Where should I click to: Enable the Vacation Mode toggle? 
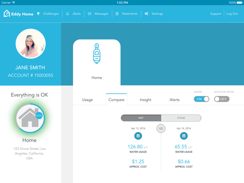click(x=222, y=99)
